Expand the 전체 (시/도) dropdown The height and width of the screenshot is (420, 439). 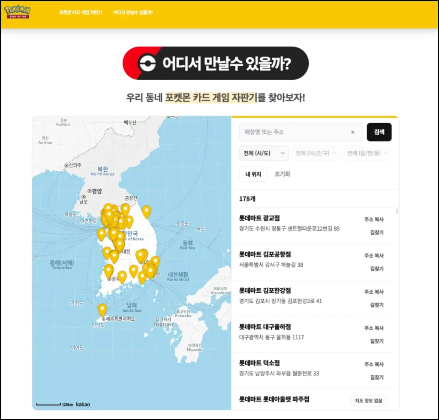click(264, 153)
